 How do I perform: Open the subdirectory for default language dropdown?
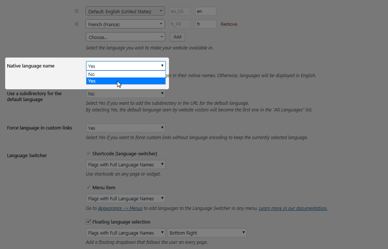tap(126, 94)
